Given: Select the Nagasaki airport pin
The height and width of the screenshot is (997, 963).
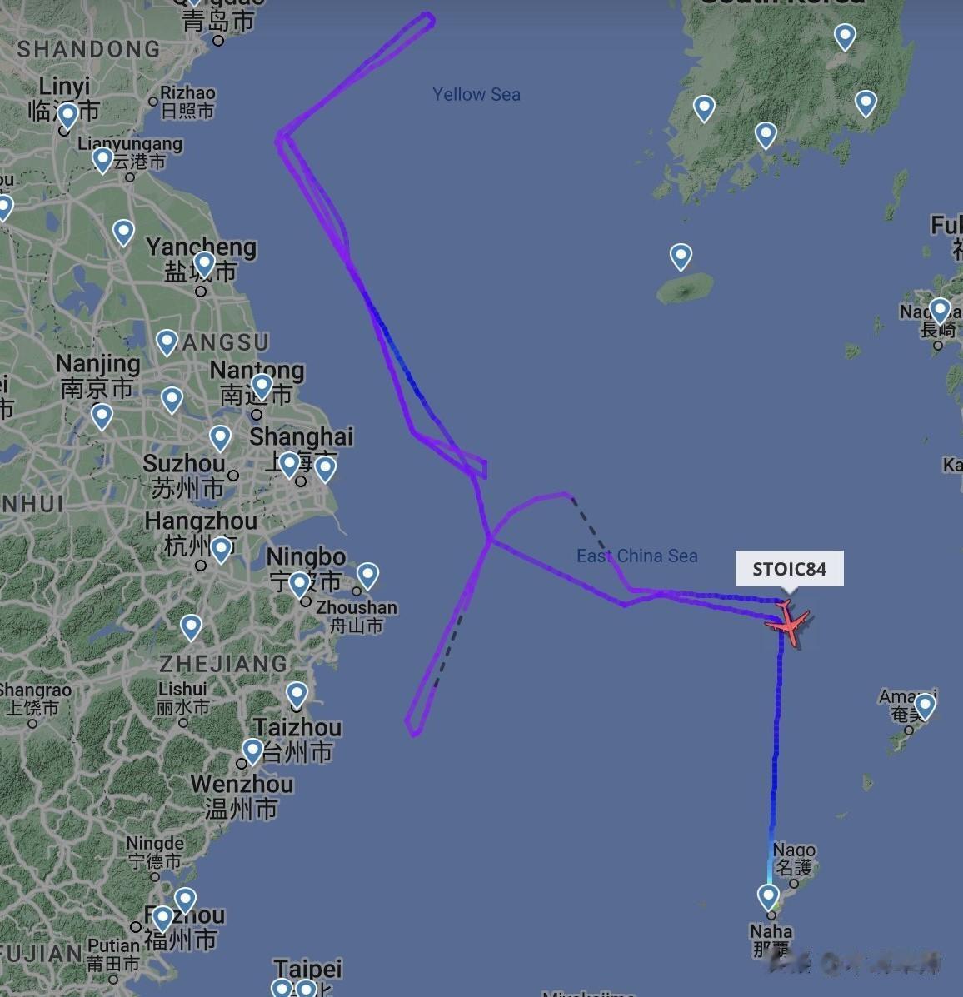Looking at the screenshot, I should tap(940, 311).
